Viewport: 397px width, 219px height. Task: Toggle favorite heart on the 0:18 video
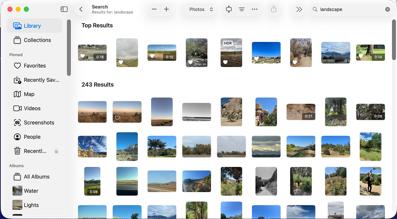83,56
